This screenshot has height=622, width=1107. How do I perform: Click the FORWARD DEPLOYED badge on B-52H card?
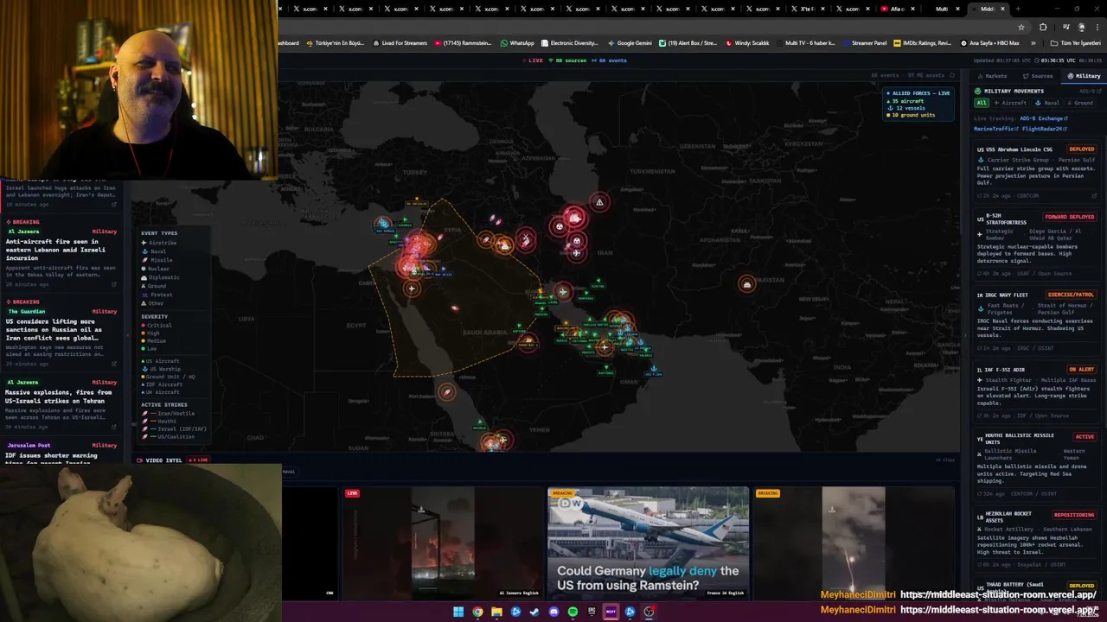click(1070, 217)
